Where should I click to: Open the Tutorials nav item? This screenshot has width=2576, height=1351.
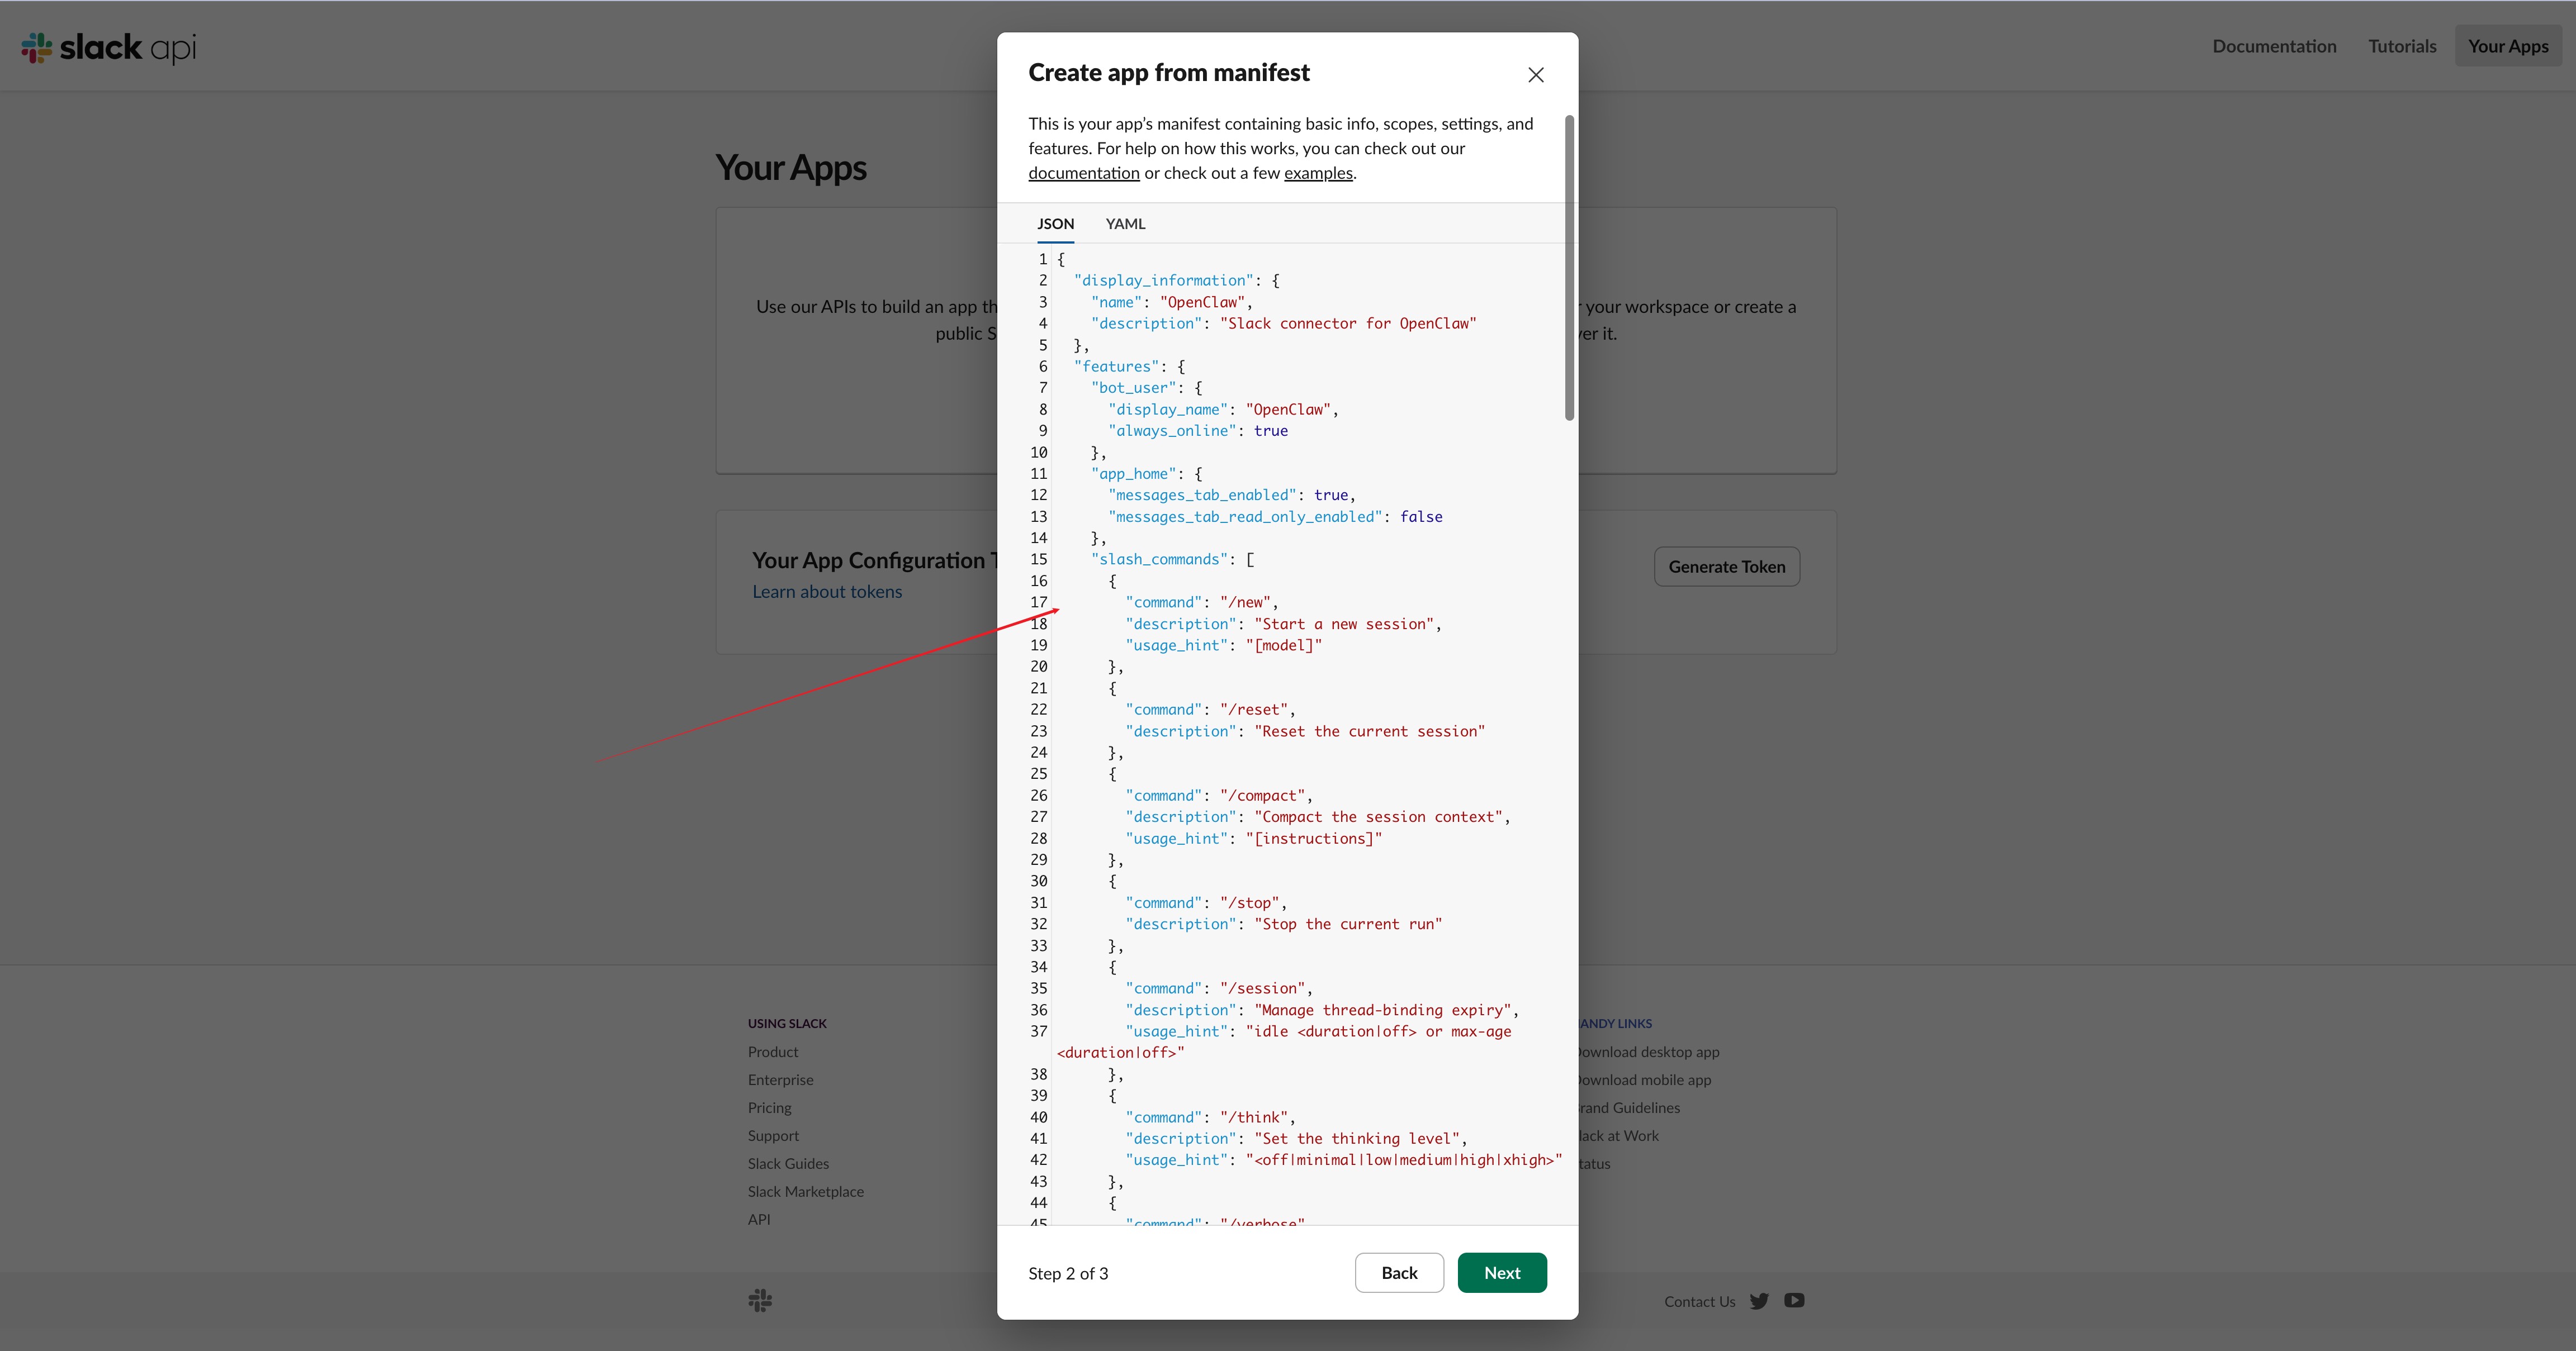click(x=2402, y=46)
